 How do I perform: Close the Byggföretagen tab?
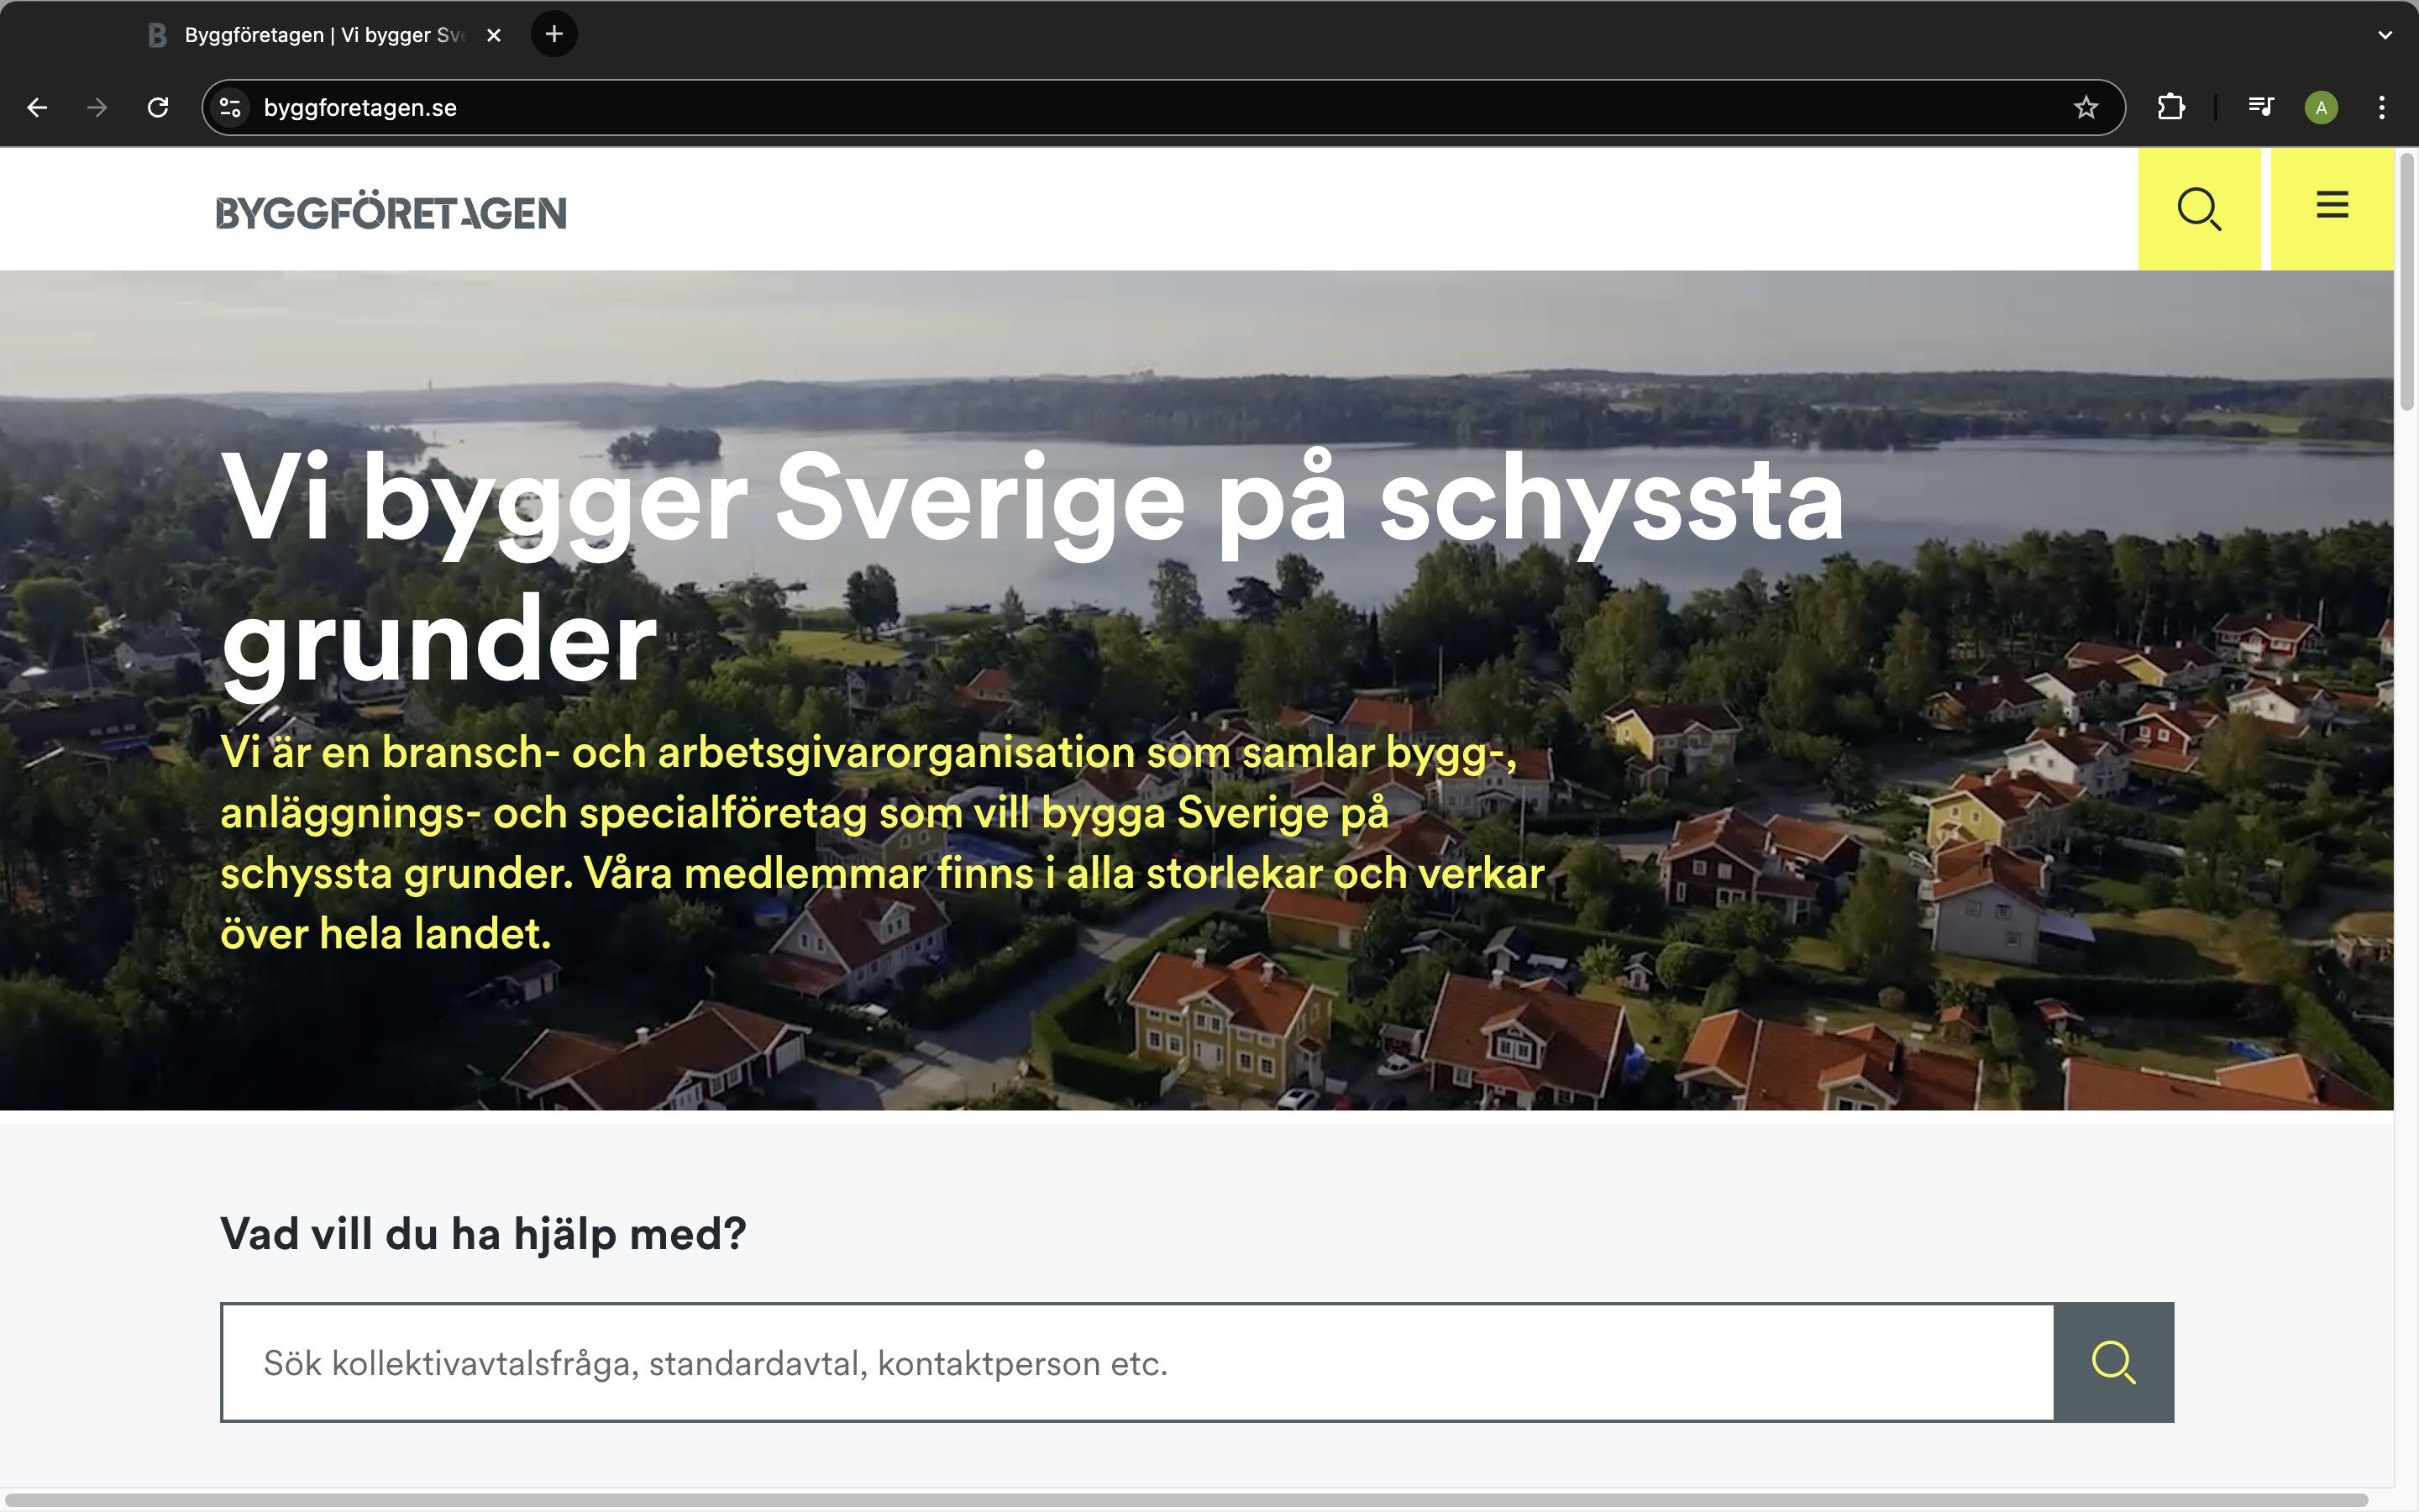[493, 34]
